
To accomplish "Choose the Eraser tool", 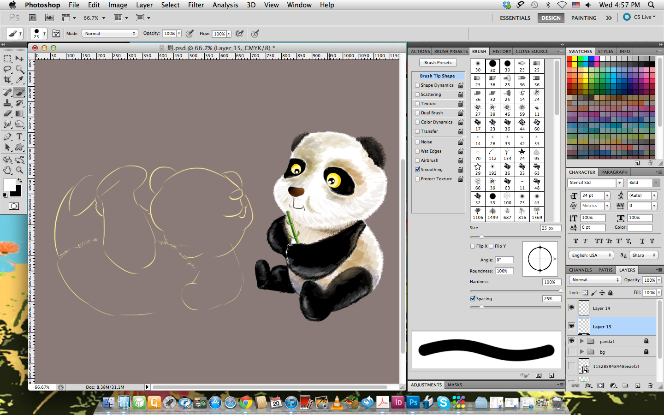I will tap(6, 113).
